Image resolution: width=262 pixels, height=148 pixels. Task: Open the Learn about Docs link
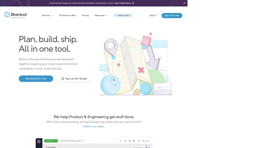[x=124, y=3]
